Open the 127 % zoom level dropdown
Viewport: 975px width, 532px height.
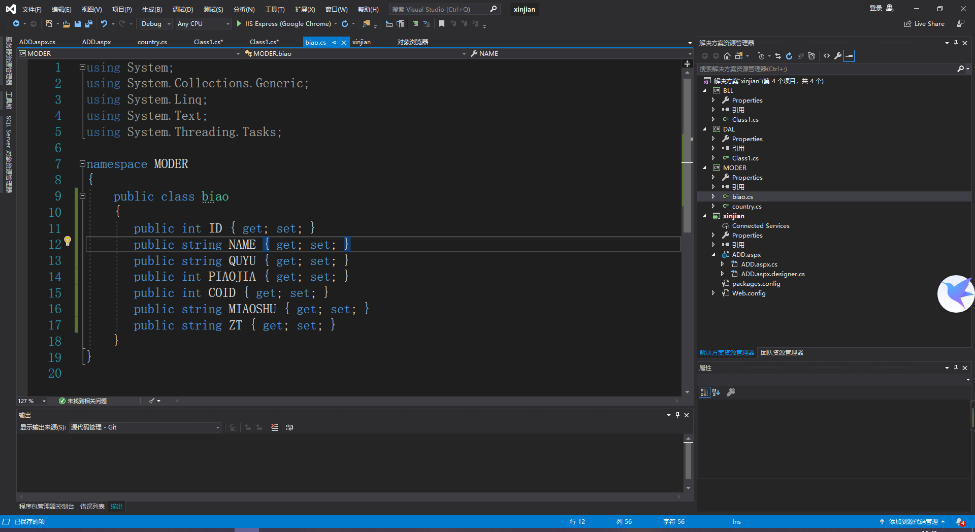click(32, 401)
